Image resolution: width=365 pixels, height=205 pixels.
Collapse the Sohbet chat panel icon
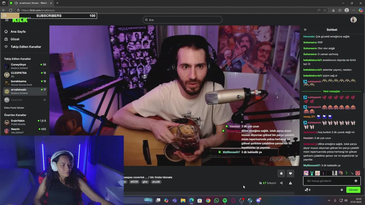[x=305, y=30]
